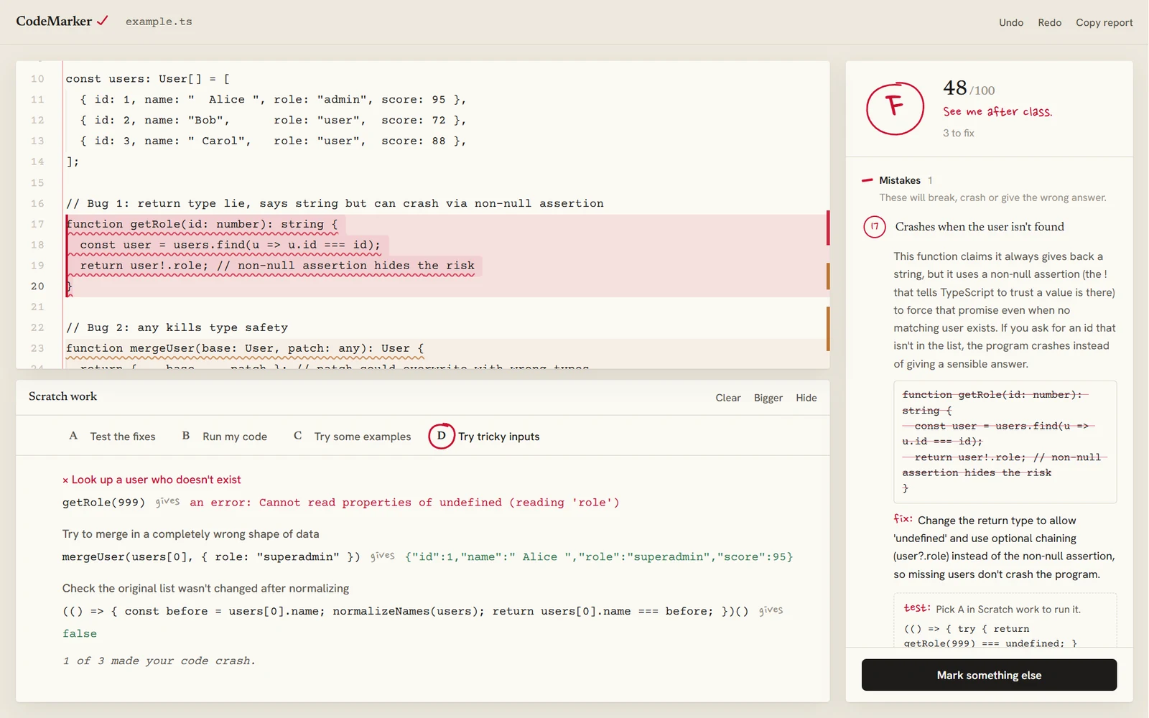The height and width of the screenshot is (718, 1149).
Task: Click gutter line number 23
Action: [37, 348]
